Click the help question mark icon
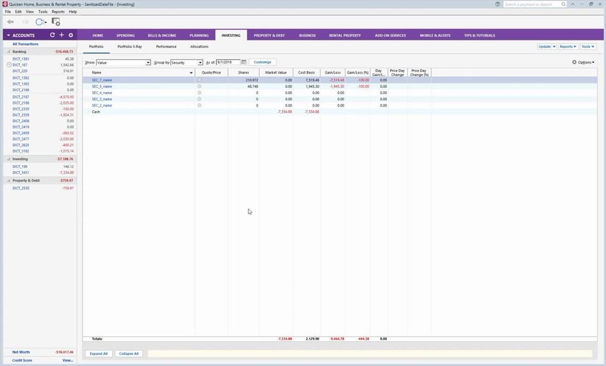606x366 pixels. tap(498, 4)
